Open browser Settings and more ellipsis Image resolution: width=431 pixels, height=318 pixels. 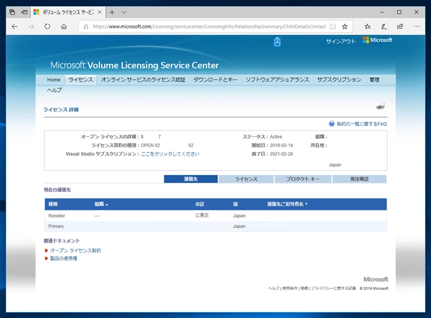416,27
